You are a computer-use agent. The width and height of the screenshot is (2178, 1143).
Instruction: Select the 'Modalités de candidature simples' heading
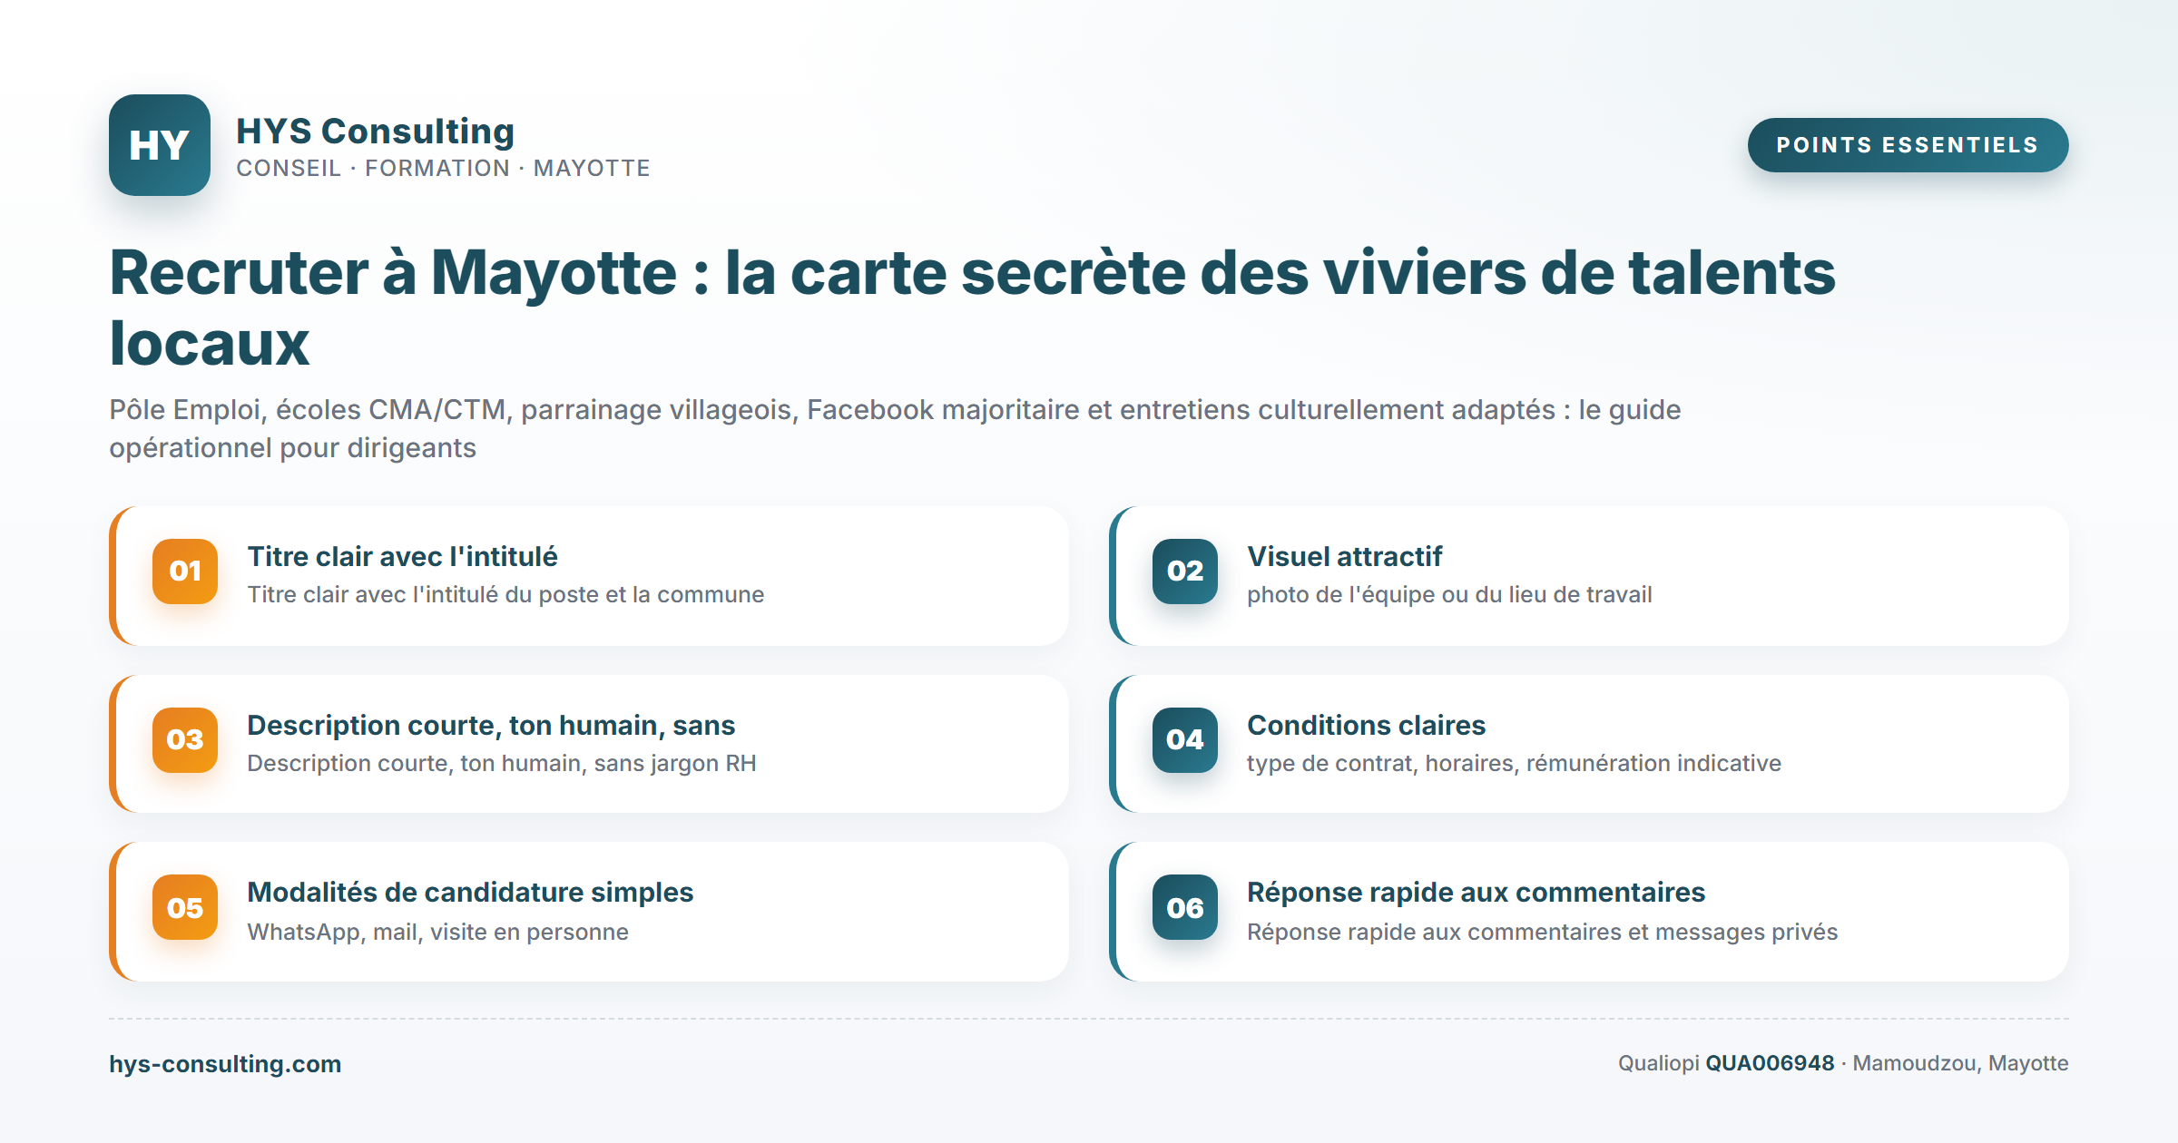470,893
